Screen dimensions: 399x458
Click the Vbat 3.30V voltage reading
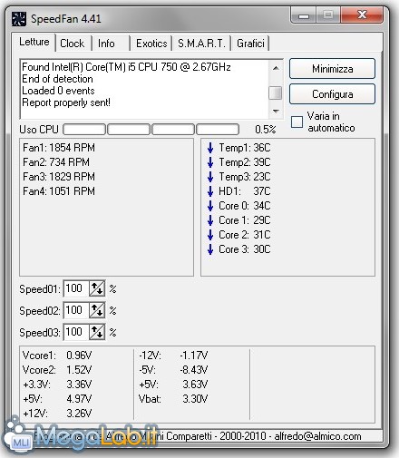point(173,399)
